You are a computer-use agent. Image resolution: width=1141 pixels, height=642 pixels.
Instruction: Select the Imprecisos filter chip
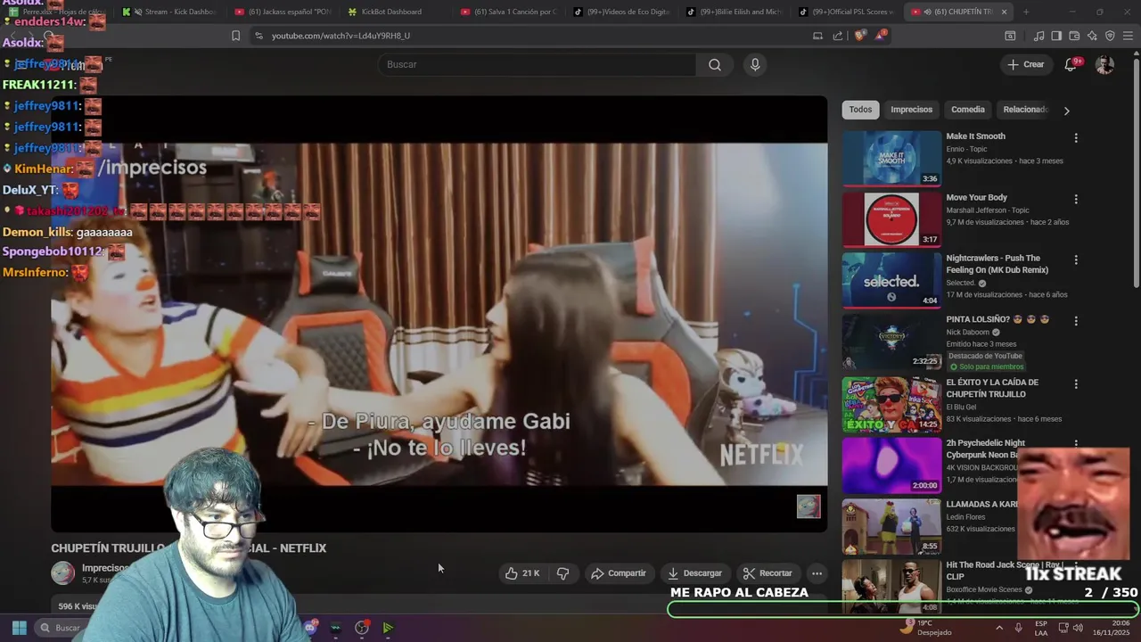(911, 110)
